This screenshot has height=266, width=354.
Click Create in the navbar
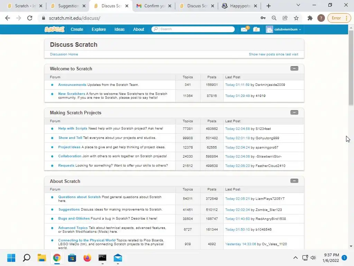coord(77,29)
